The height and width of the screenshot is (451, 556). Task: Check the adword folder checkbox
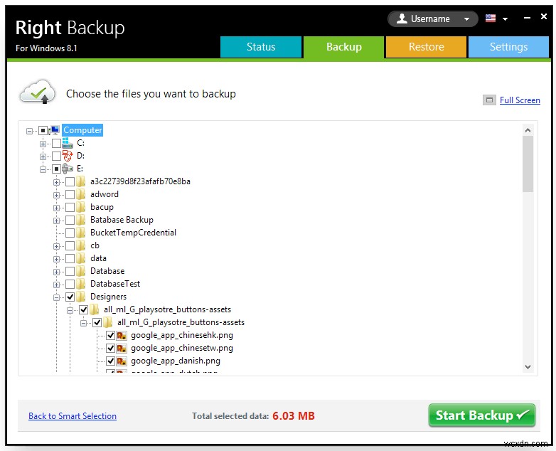tap(70, 194)
